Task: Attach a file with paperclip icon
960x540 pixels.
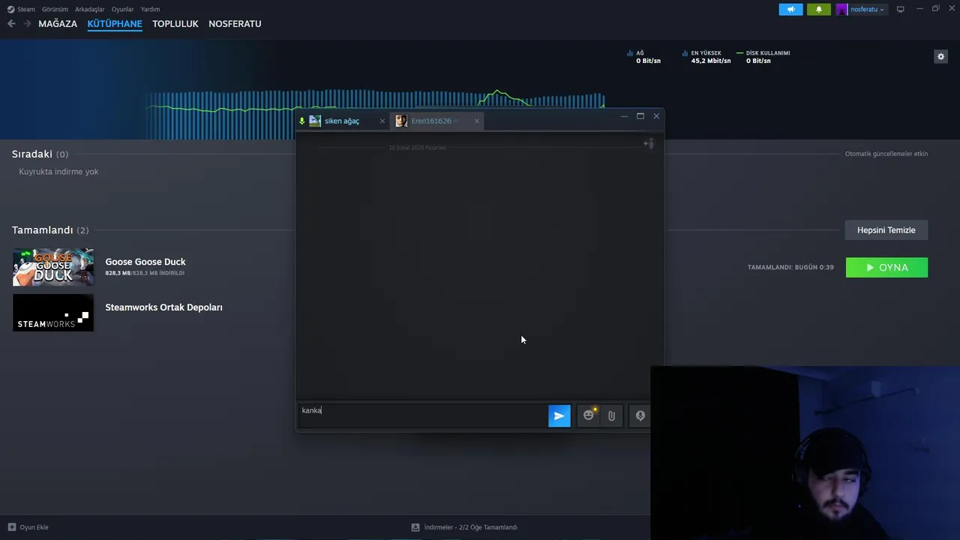Action: tap(611, 415)
